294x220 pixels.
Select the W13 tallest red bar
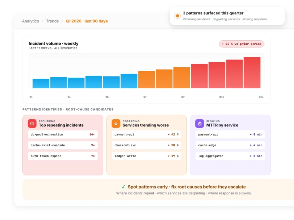point(252,72)
